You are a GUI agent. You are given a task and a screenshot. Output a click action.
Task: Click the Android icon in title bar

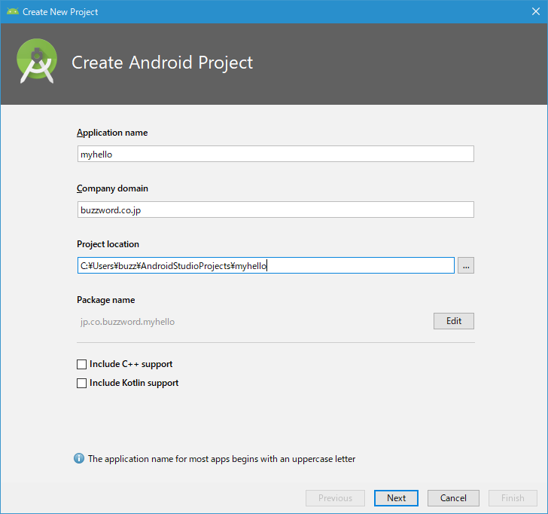click(x=13, y=11)
